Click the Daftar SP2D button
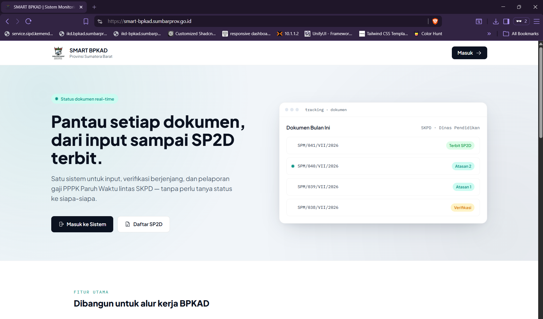 coord(144,224)
